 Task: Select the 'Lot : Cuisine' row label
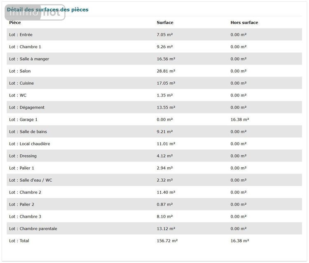click(x=21, y=83)
